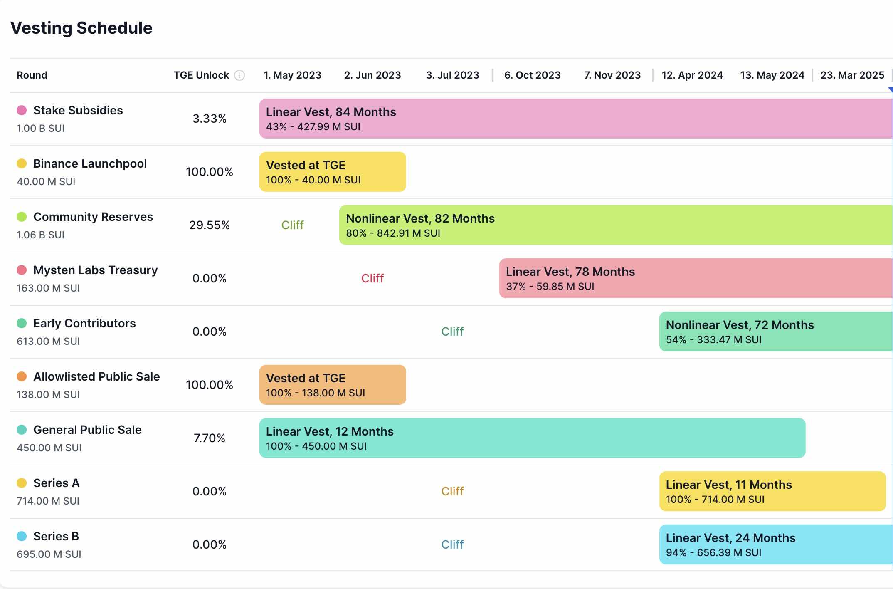Click Binance Launchpool Vested at TGE bar
893x589 pixels.
tap(333, 172)
